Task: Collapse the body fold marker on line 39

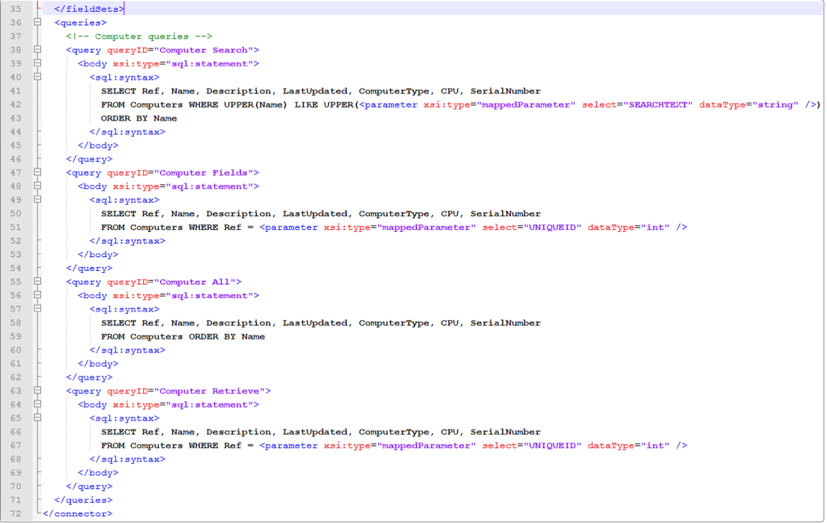Action: pyautogui.click(x=38, y=63)
